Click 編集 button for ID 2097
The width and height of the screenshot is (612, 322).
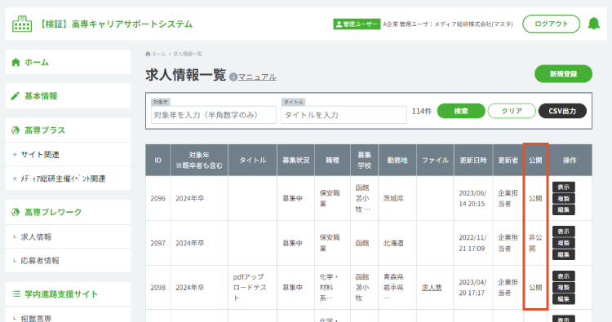tap(564, 254)
